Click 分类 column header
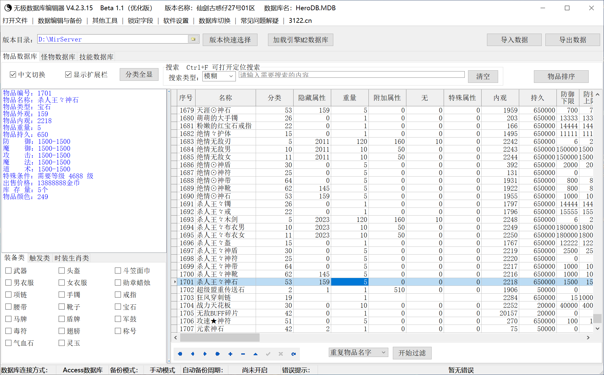 pos(275,98)
